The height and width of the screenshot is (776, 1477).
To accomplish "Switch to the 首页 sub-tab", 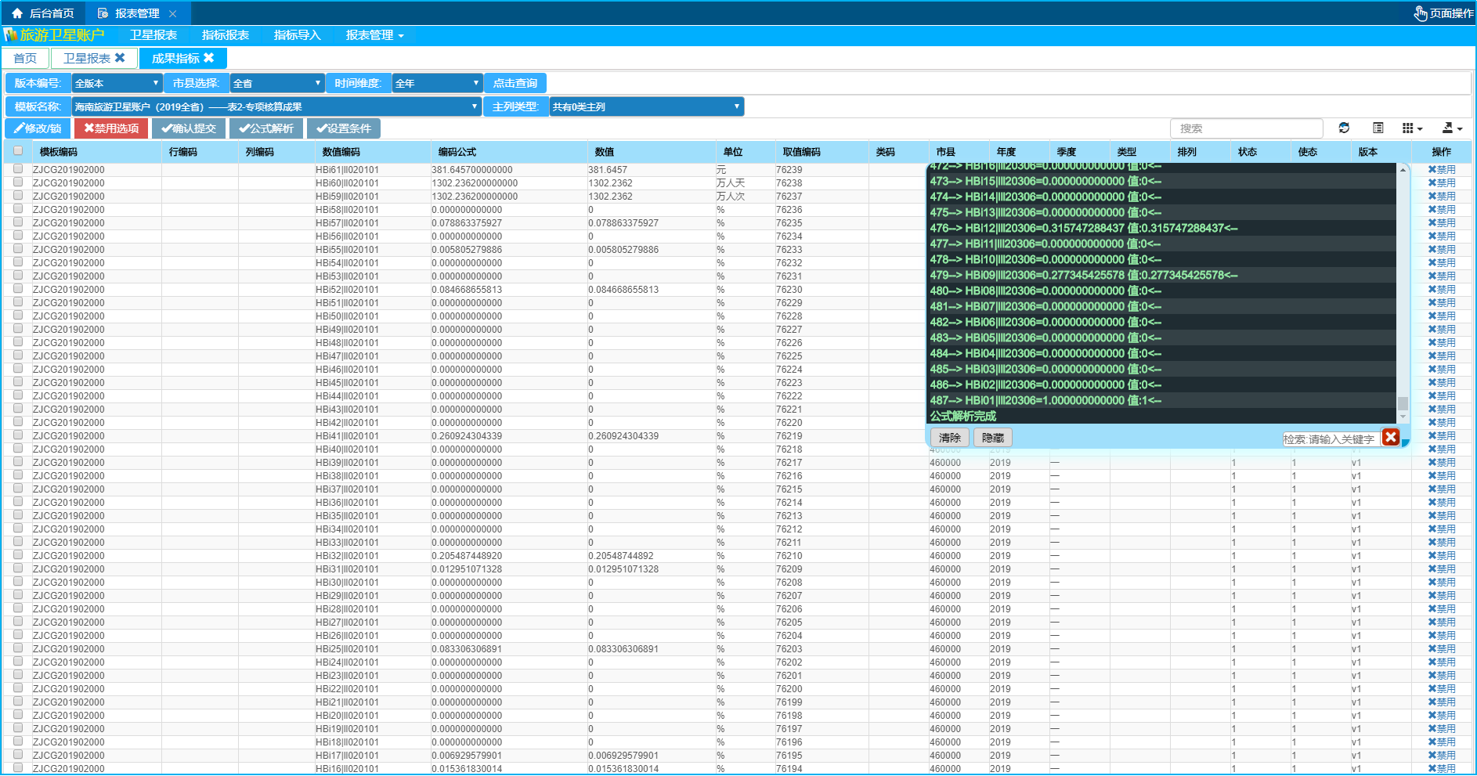I will pyautogui.click(x=25, y=59).
